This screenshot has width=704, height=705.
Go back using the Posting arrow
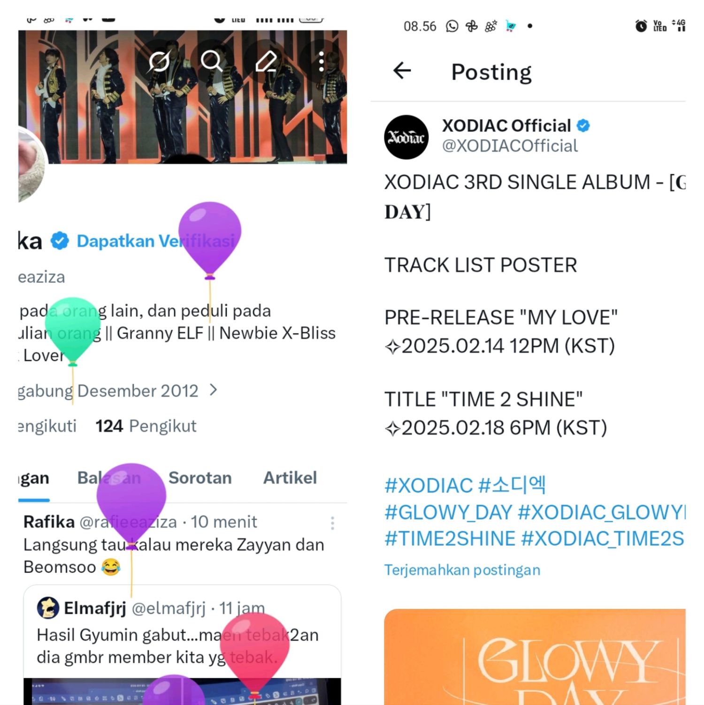click(x=402, y=71)
